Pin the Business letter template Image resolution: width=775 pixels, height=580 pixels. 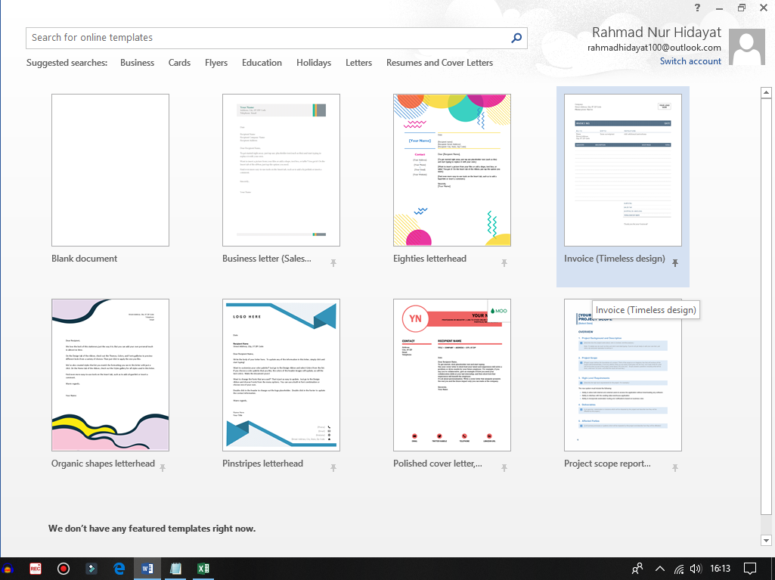click(333, 263)
